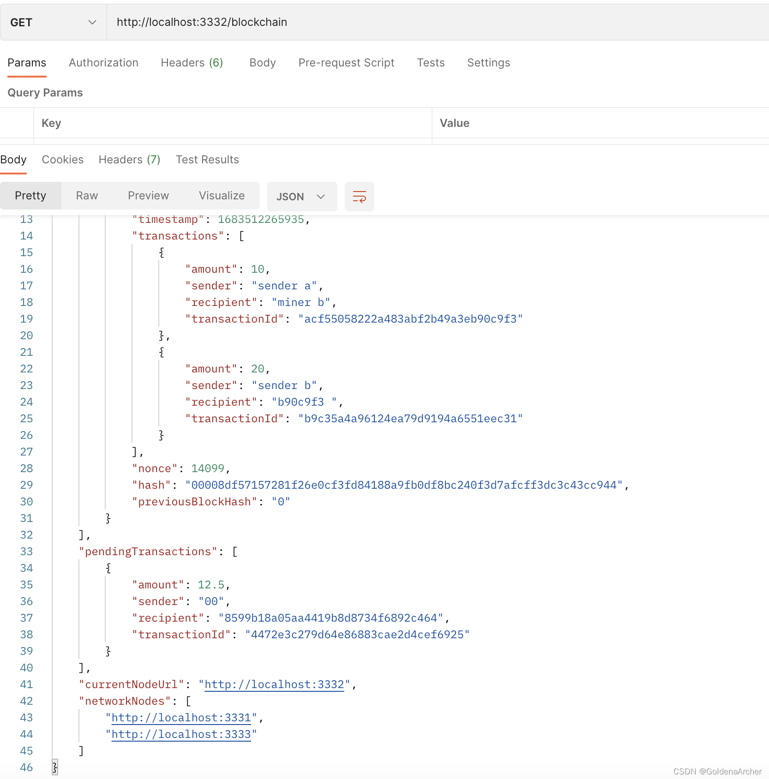
Task: Open the response Cookies tab
Action: coord(63,160)
